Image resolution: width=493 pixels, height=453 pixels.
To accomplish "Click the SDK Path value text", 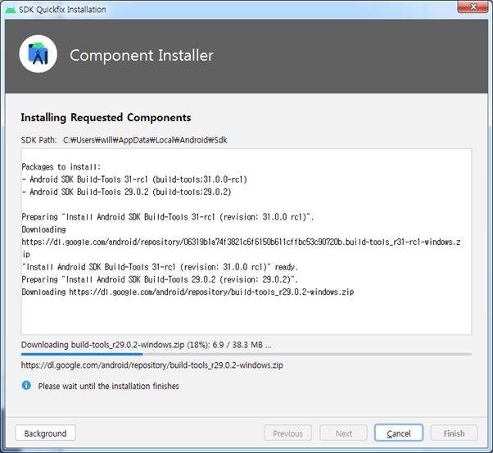I will point(145,140).
